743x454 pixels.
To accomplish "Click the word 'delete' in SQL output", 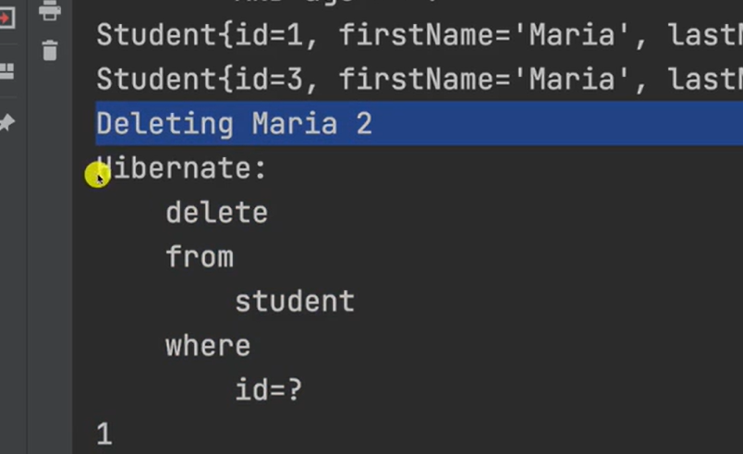I will coord(217,213).
